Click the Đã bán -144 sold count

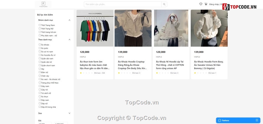100,73
